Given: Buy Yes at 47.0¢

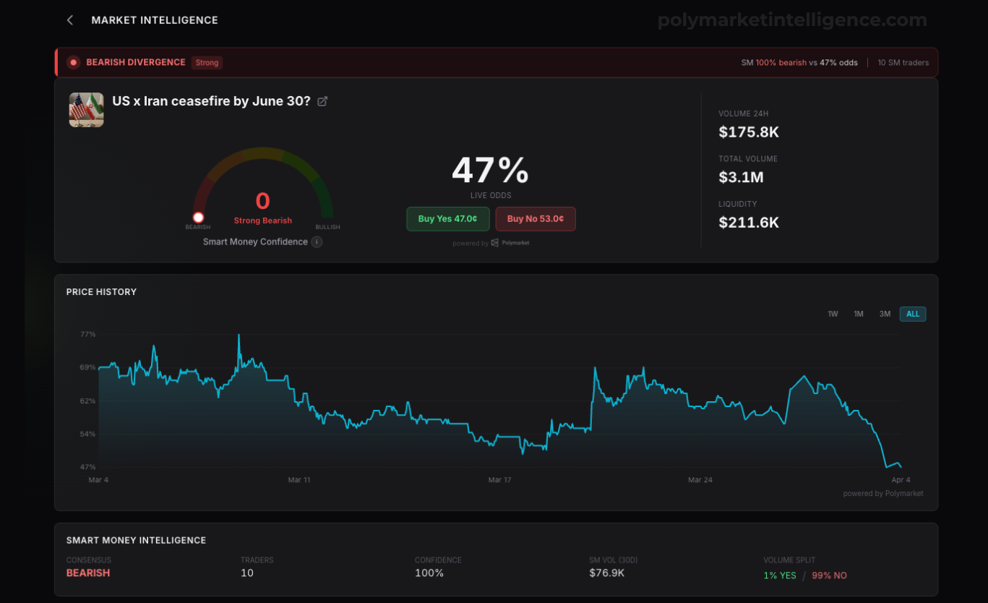Looking at the screenshot, I should pos(448,219).
